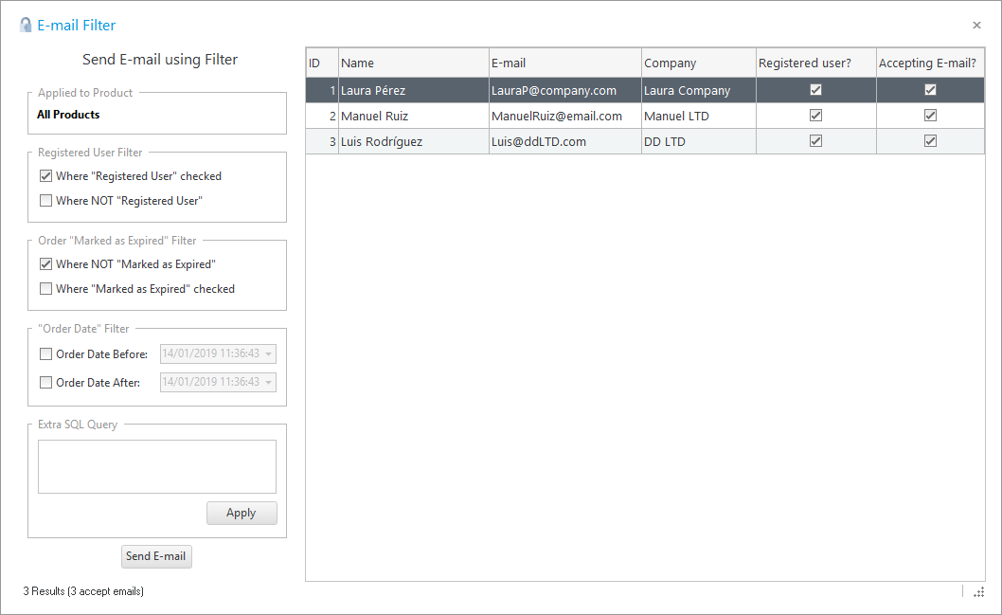This screenshot has height=615, width=1002.
Task: Sort table by ID column header
Action: coord(322,63)
